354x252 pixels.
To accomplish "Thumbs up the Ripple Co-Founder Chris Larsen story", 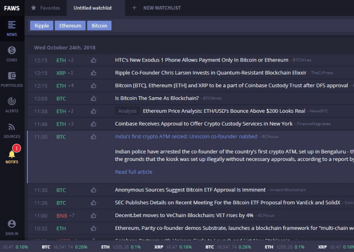I will coord(93,73).
